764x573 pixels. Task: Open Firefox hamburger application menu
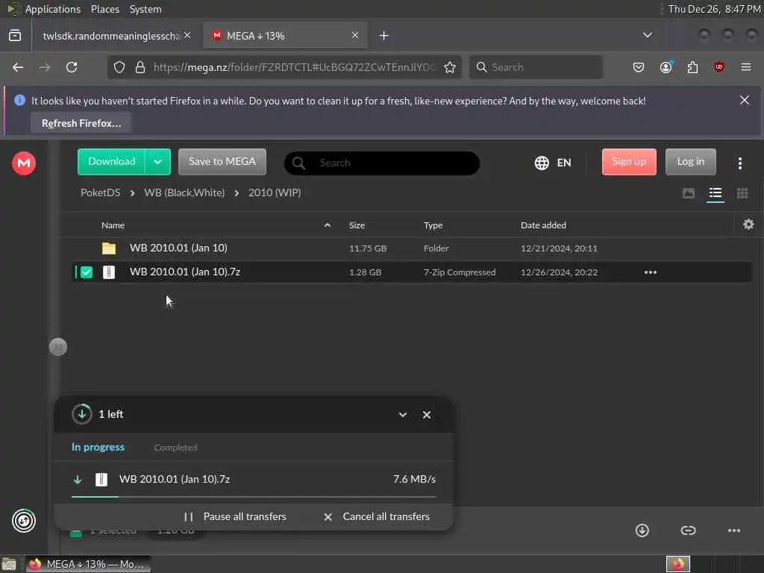pyautogui.click(x=745, y=67)
